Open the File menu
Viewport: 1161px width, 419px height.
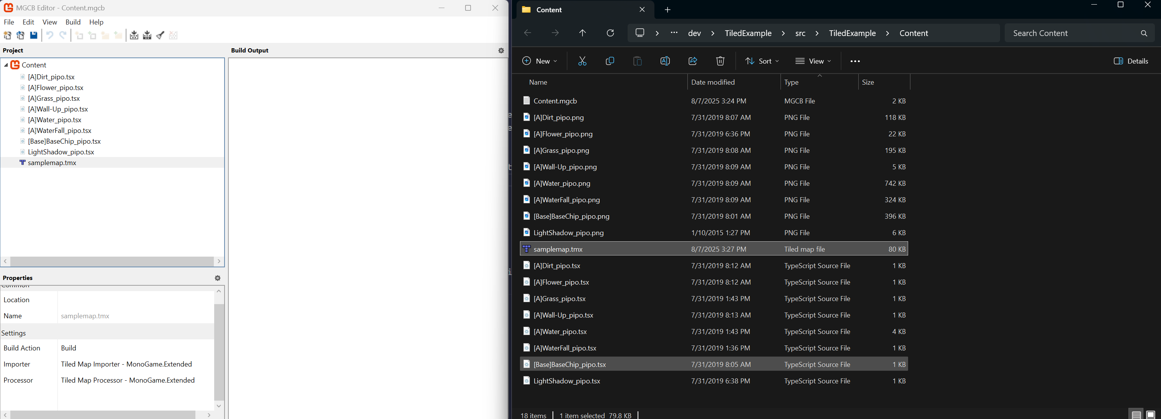9,22
